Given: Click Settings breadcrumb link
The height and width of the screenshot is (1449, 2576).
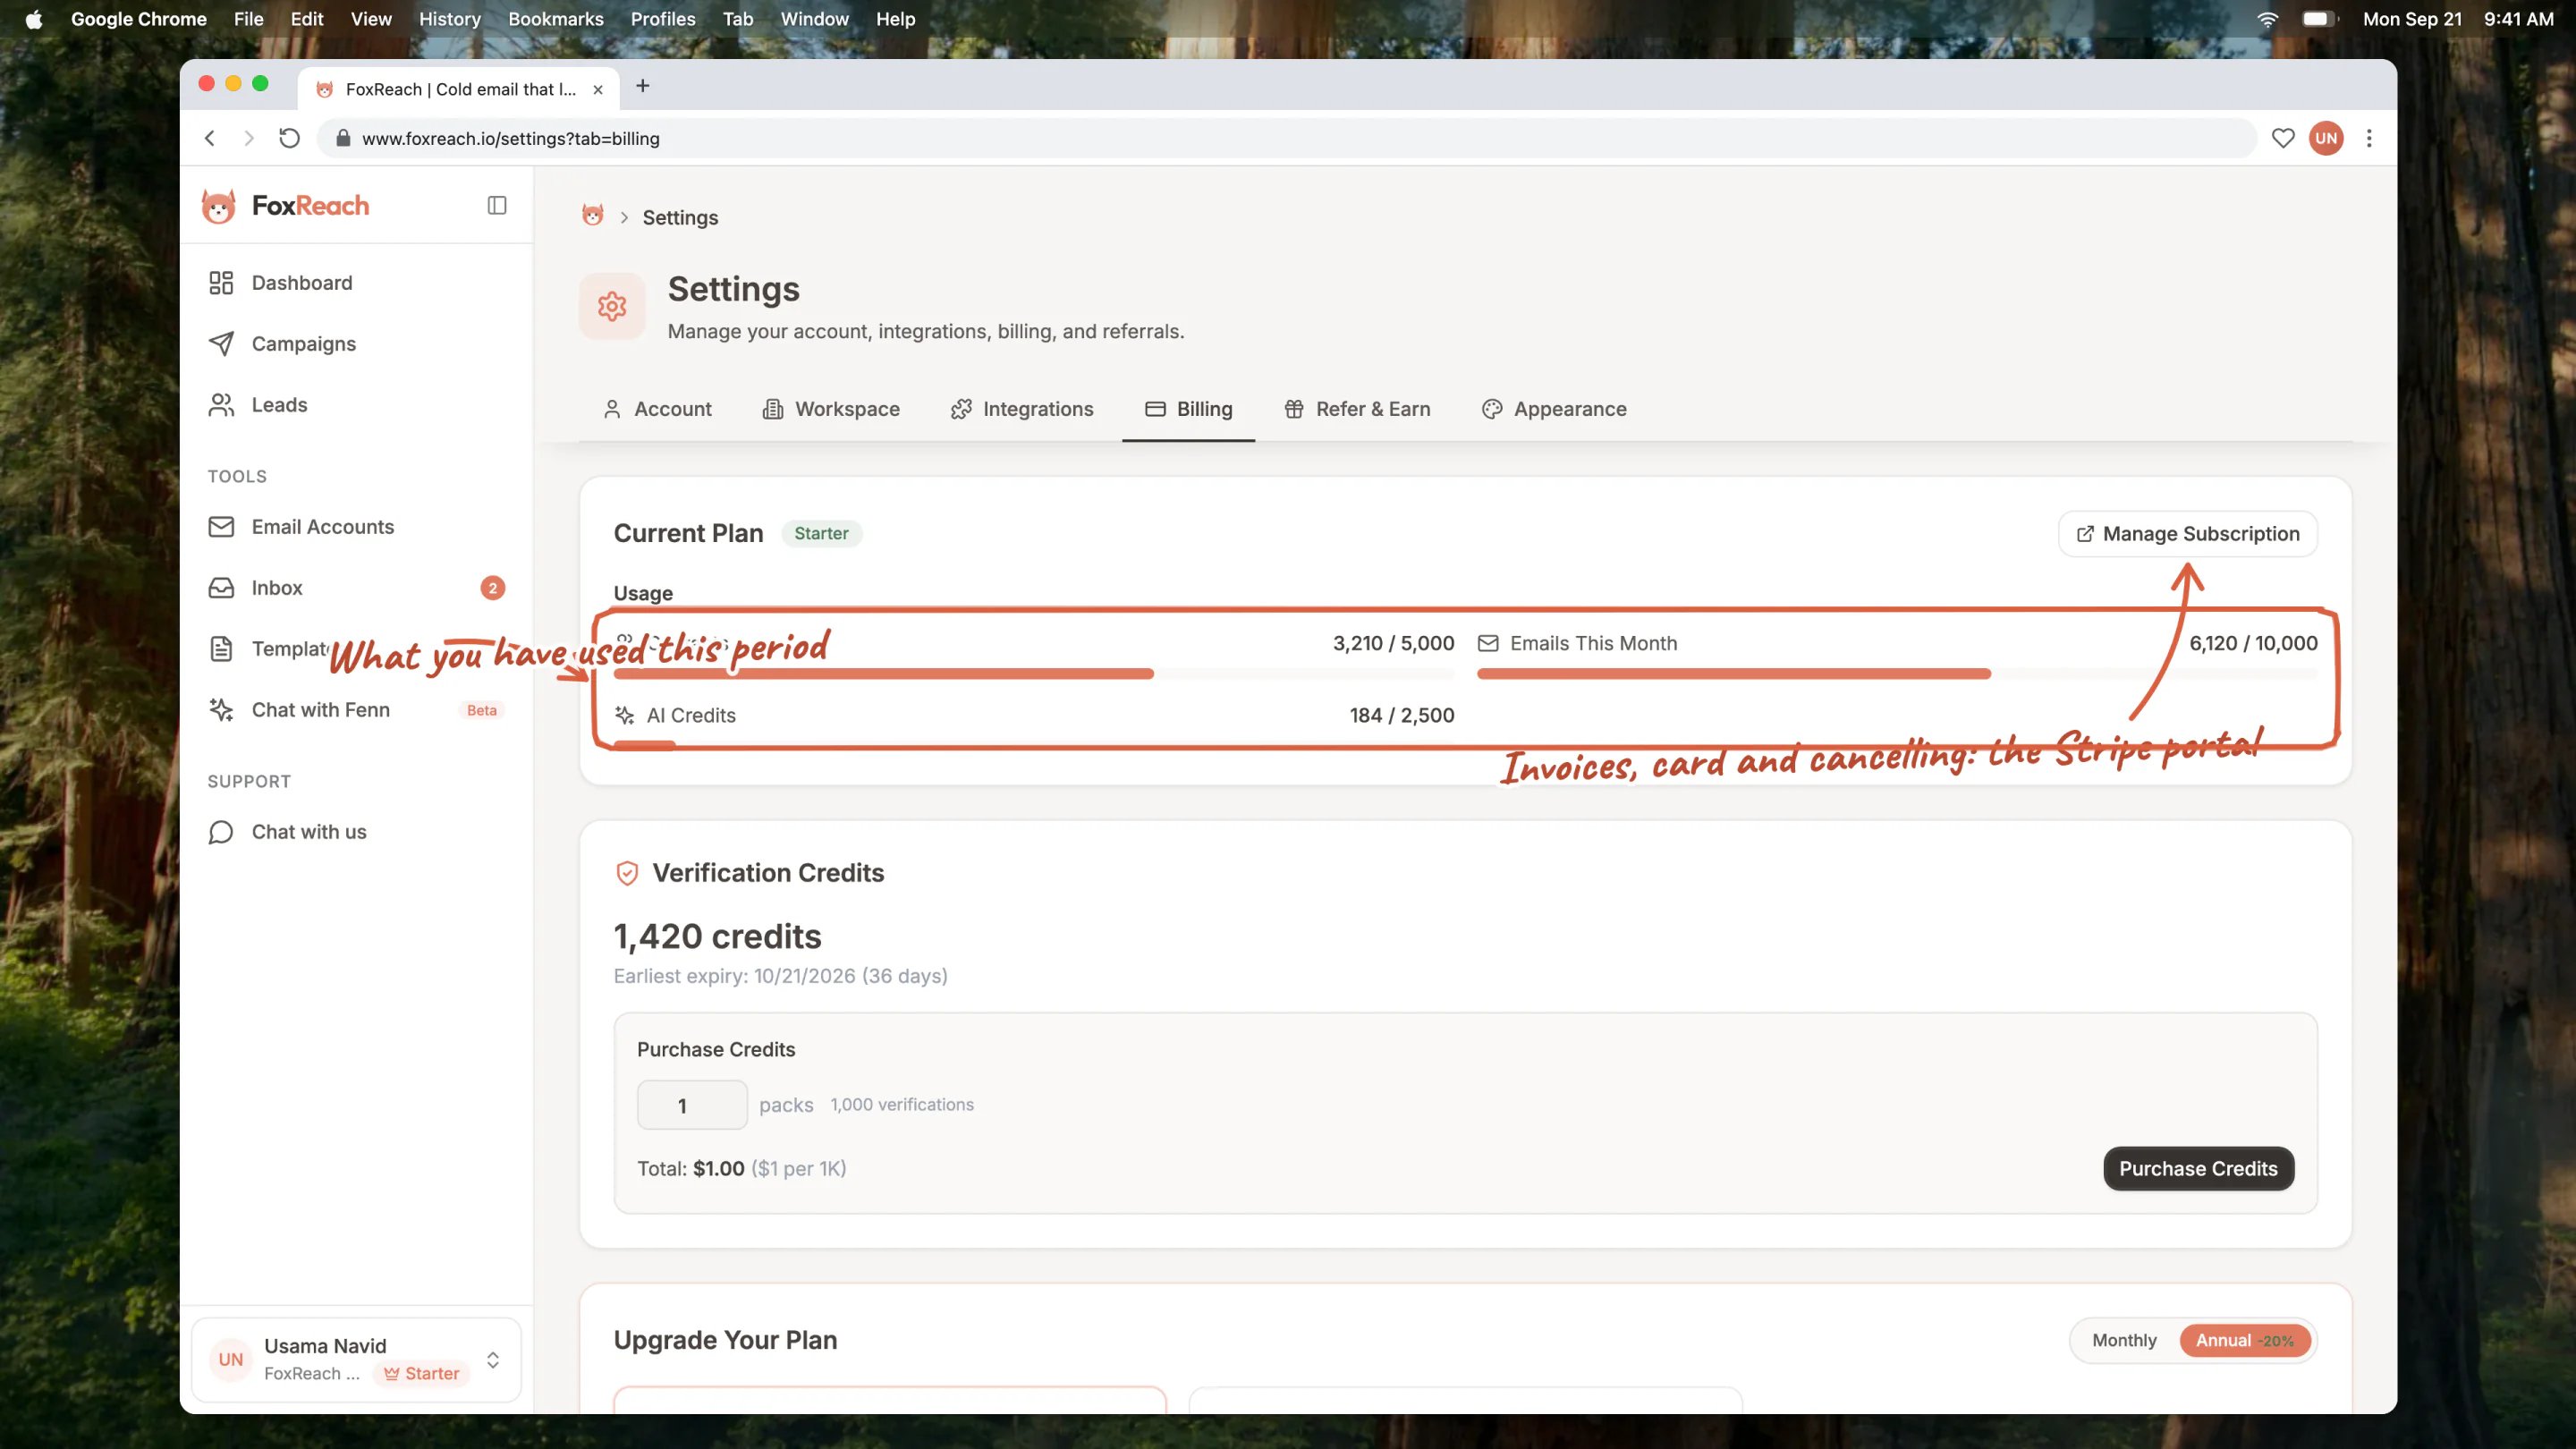Looking at the screenshot, I should (x=680, y=217).
